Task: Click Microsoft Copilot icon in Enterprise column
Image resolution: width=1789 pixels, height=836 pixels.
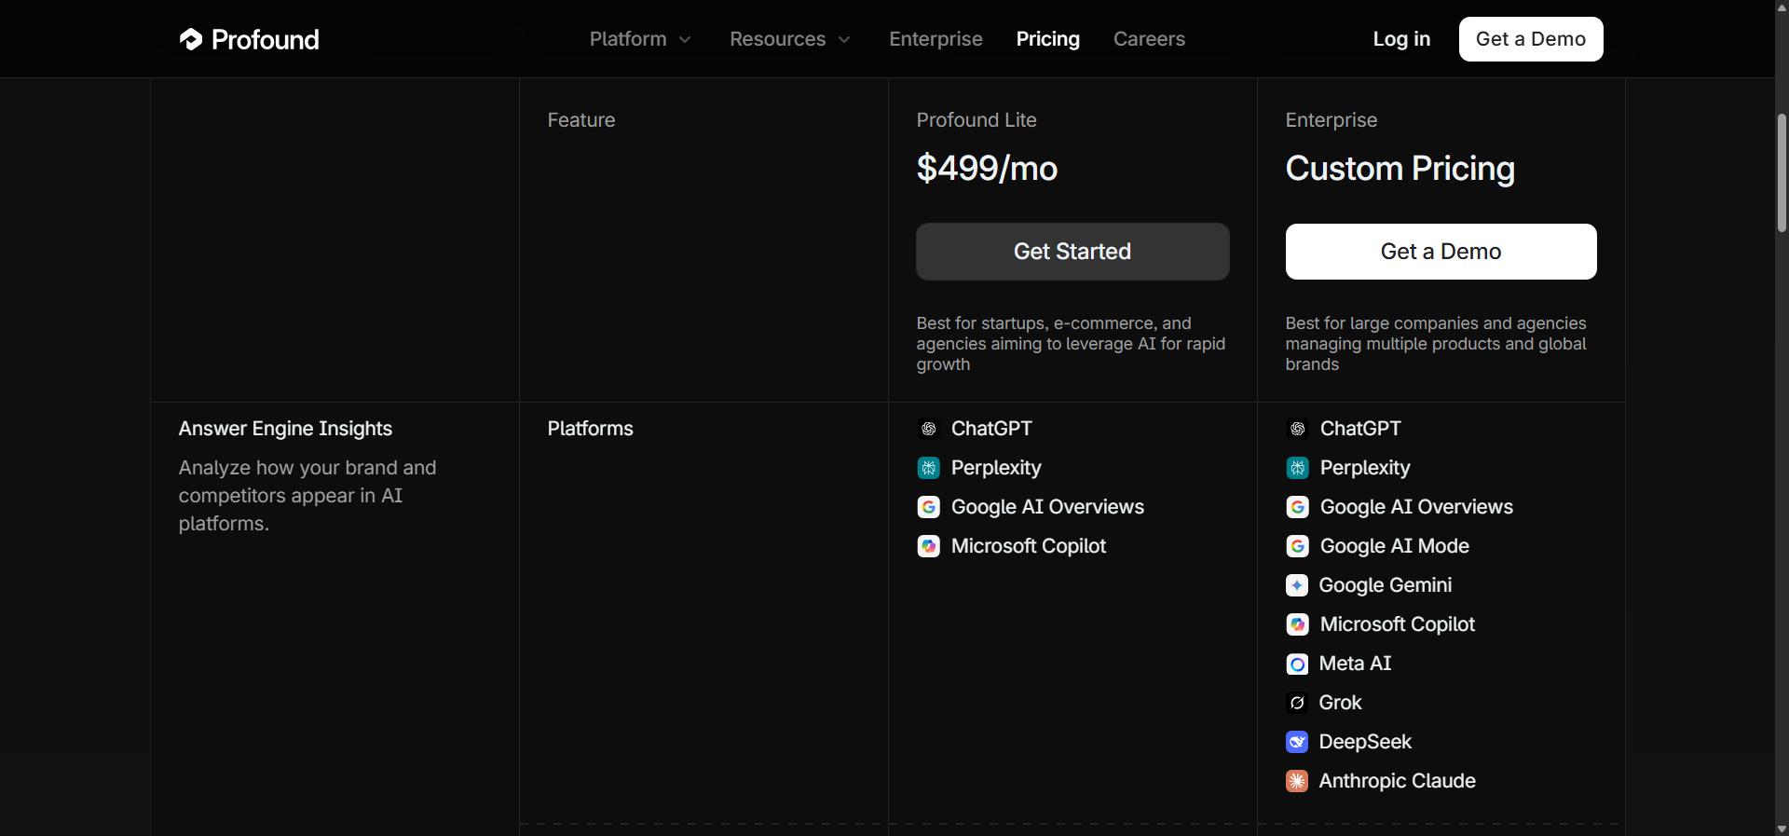Action: 1298,624
